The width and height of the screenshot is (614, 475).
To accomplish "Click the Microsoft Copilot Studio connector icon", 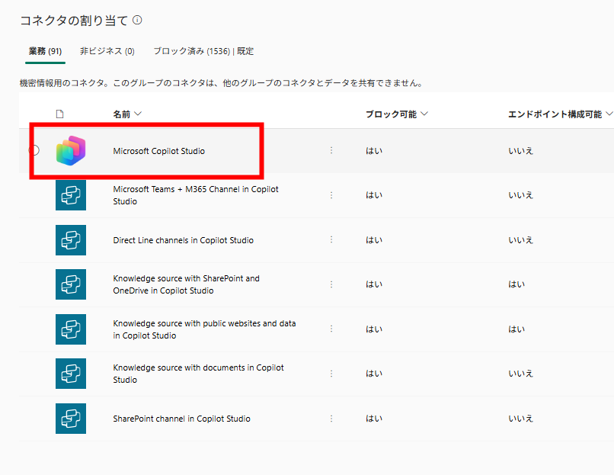I will coord(71,150).
